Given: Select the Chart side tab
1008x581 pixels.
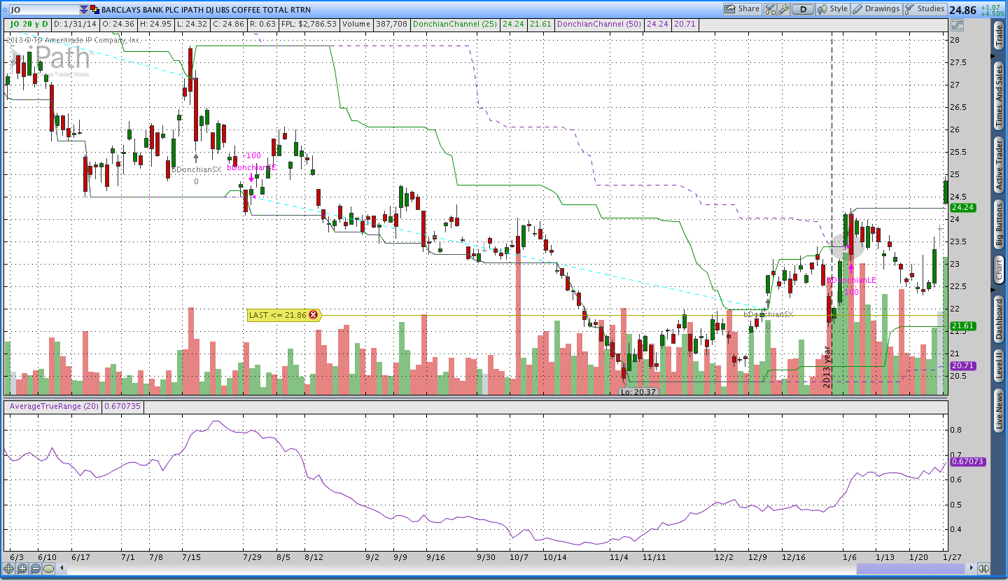Looking at the screenshot, I should 999,269.
